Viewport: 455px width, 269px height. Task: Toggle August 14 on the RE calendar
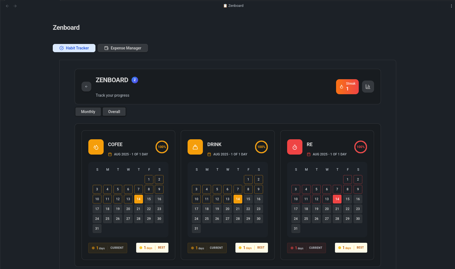click(x=337, y=199)
